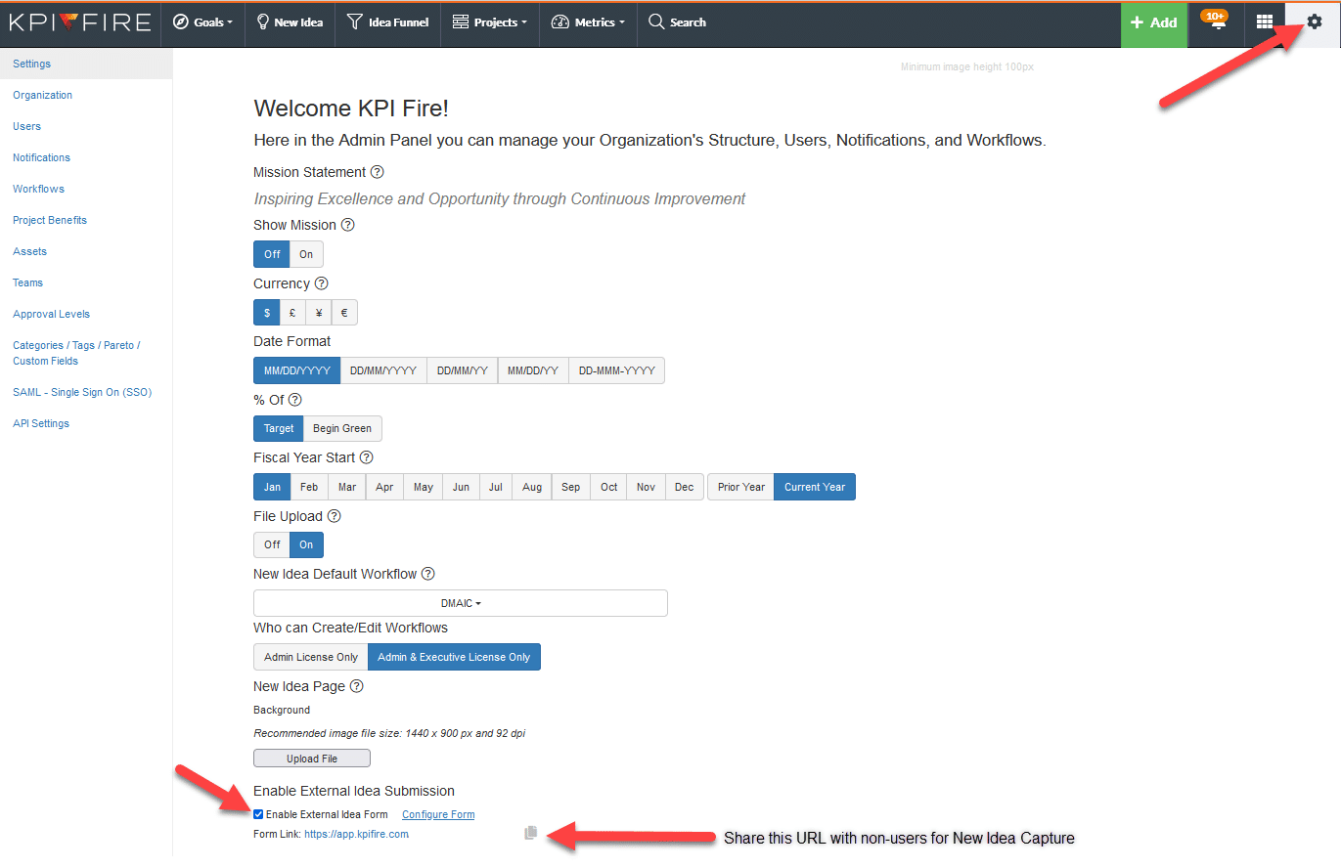Click New Idea Default Workflow help icon
The image size is (1341, 868).
pyautogui.click(x=427, y=574)
